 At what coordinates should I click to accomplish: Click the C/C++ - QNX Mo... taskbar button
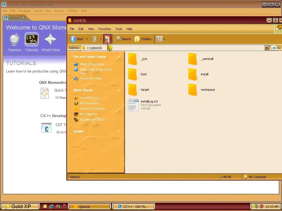click(134, 207)
